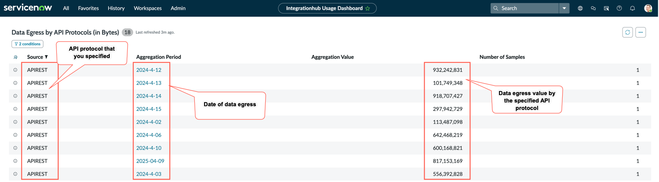659x182 pixels.
Task: Open the Workspaces menu
Action: coord(148,8)
